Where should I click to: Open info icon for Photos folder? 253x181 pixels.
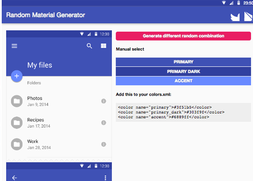(x=104, y=101)
